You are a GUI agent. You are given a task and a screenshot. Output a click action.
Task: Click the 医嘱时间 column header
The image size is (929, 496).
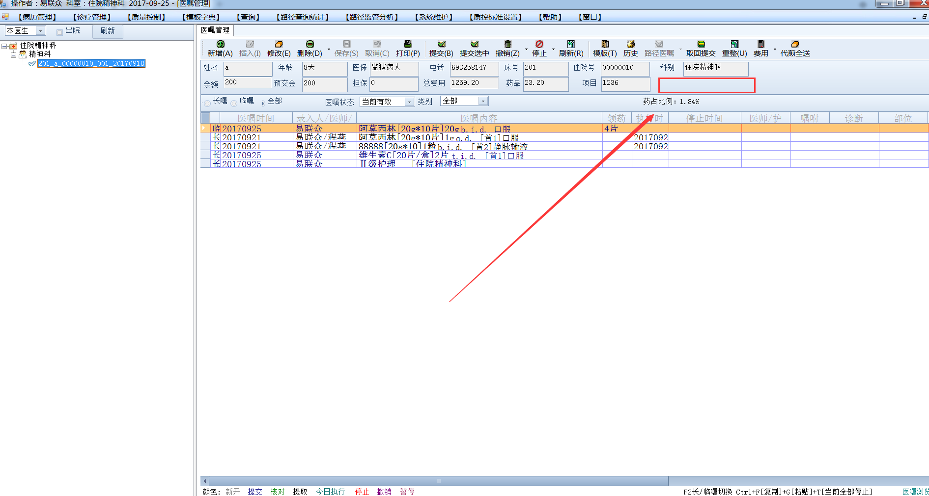point(256,118)
